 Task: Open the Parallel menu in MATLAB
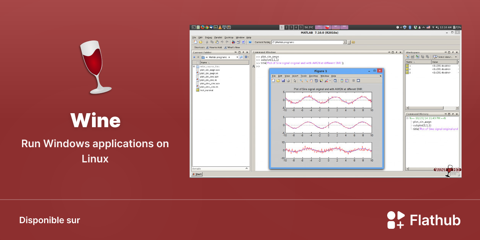(218, 38)
